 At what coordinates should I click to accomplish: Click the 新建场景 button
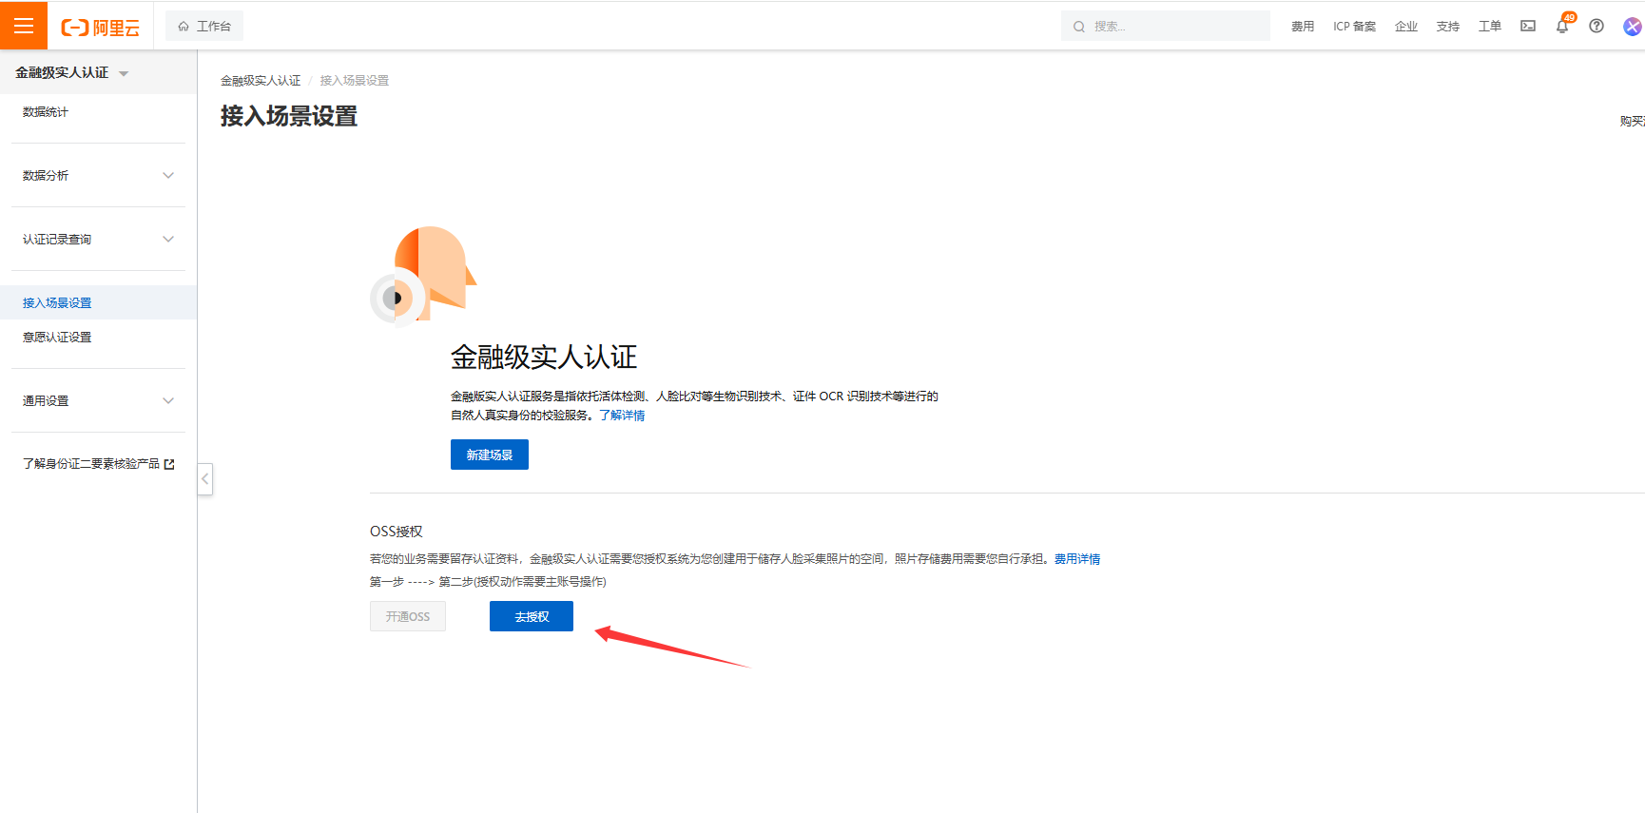coord(489,455)
